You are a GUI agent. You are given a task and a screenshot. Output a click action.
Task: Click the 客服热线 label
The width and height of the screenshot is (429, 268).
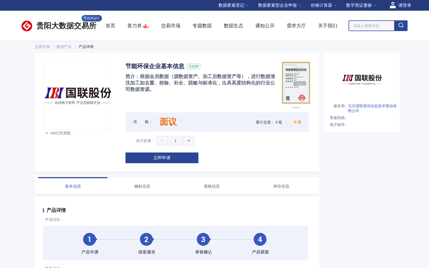click(338, 118)
